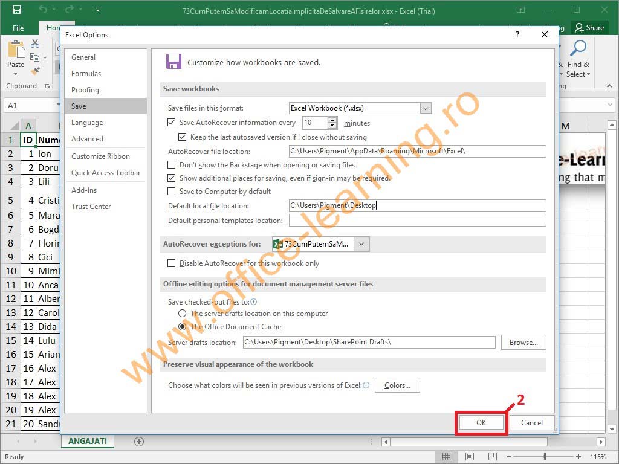
Task: Select the Add-Ins category in Excel Options
Action: click(106, 190)
